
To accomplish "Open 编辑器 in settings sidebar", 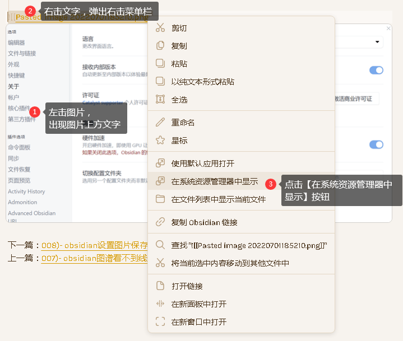I will click(x=16, y=43).
